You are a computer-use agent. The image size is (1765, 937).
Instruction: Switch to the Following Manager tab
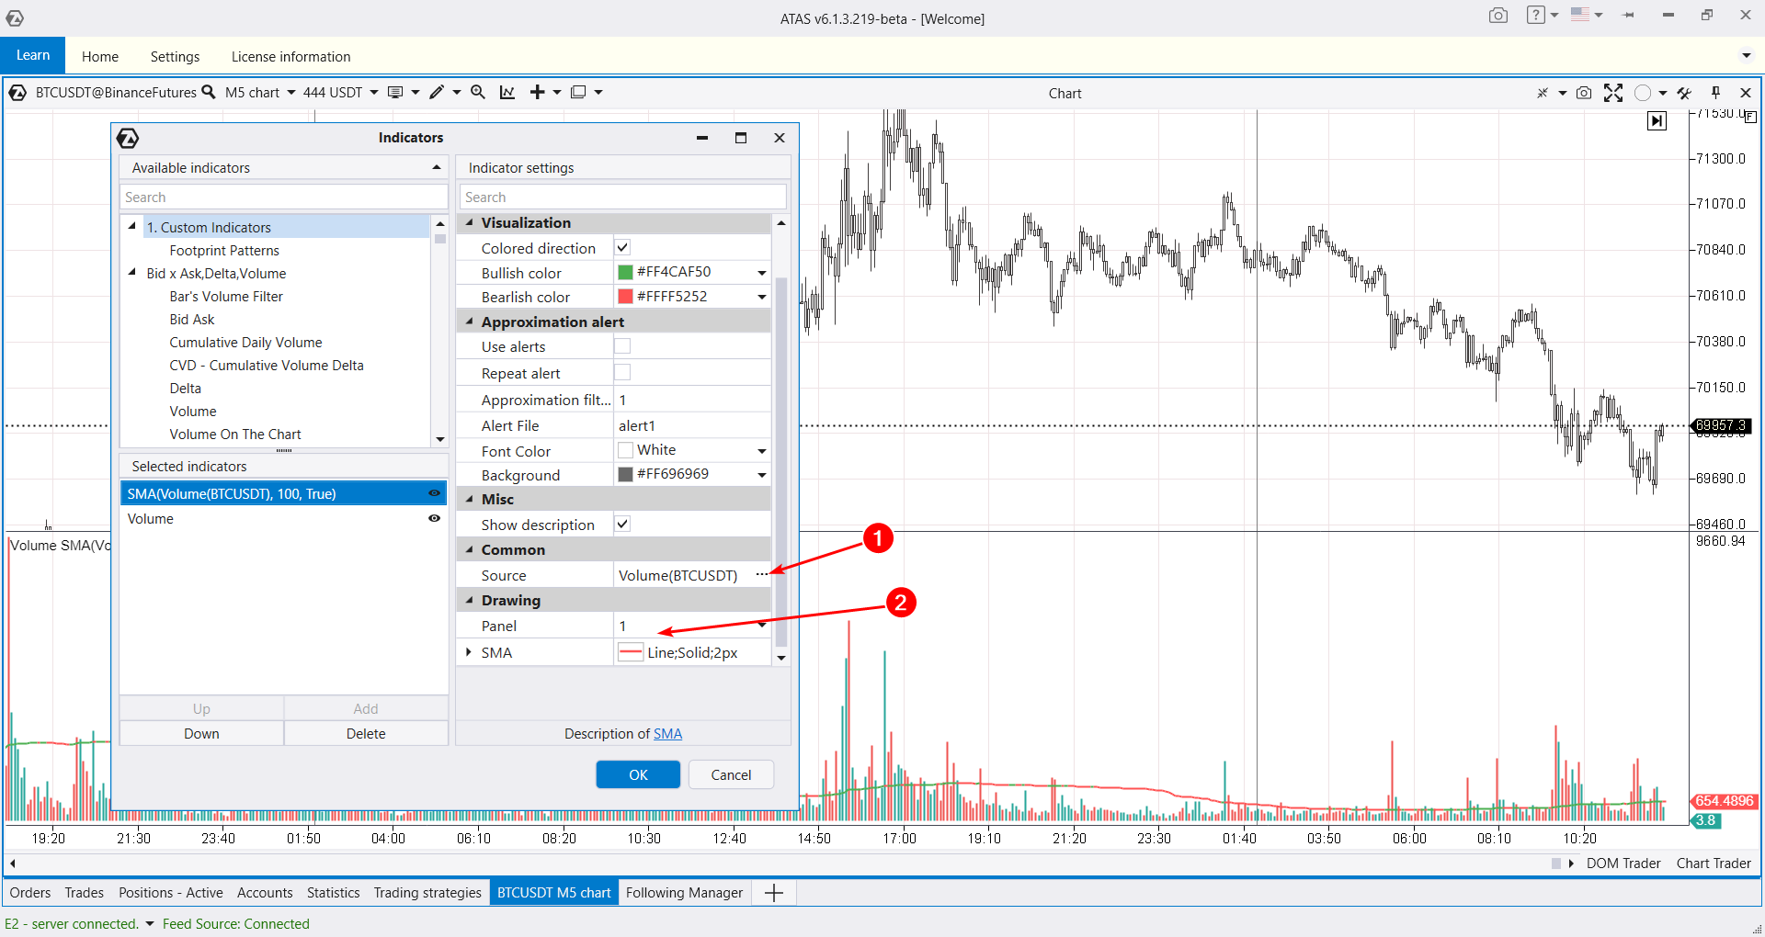click(684, 892)
